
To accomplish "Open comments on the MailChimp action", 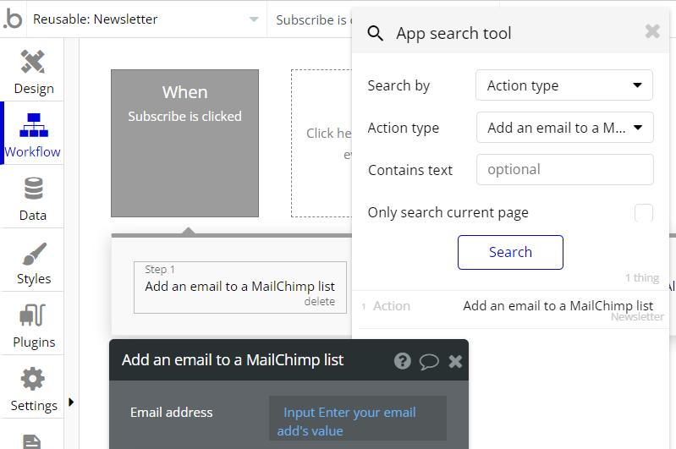I will [429, 362].
